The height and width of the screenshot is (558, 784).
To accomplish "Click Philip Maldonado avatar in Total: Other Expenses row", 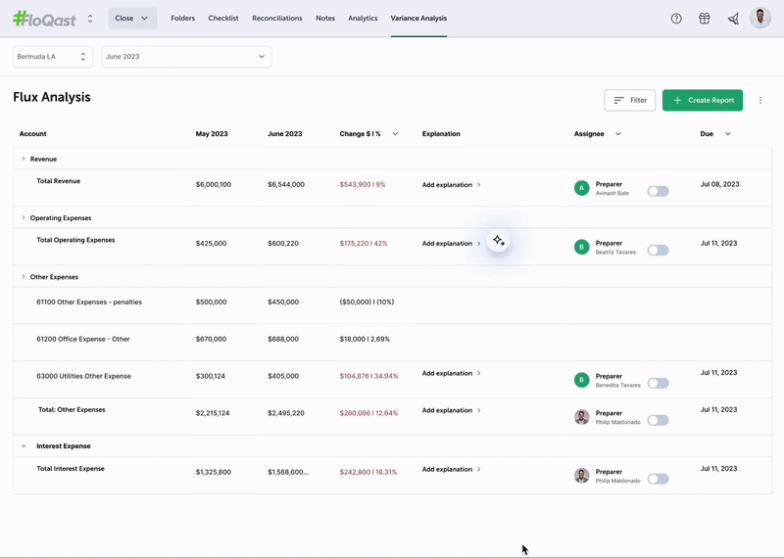I will 581,417.
